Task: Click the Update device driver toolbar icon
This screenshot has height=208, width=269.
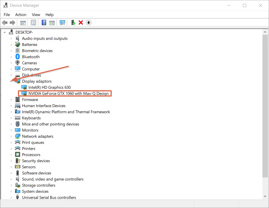Action: pyautogui.click(x=73, y=23)
